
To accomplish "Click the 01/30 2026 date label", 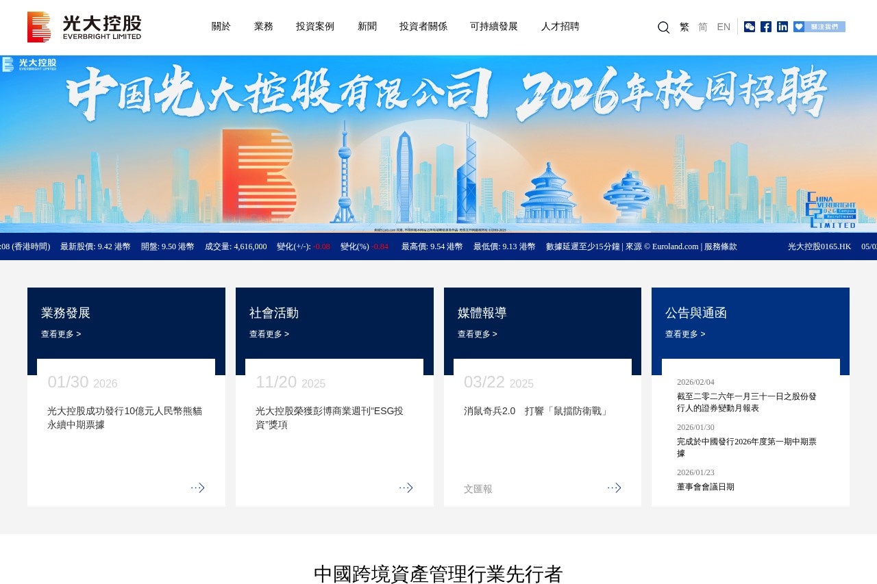I will tap(82, 382).
